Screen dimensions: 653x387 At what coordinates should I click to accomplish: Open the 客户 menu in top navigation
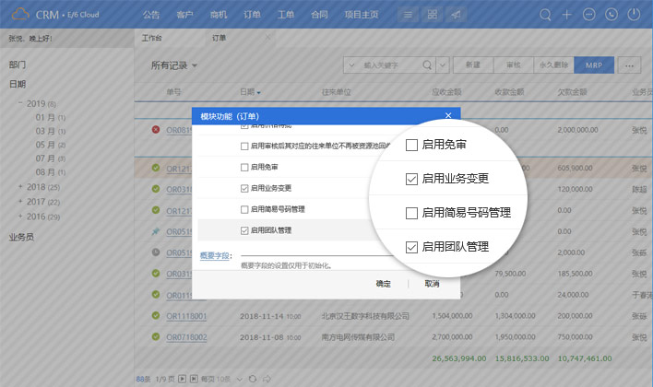(184, 15)
